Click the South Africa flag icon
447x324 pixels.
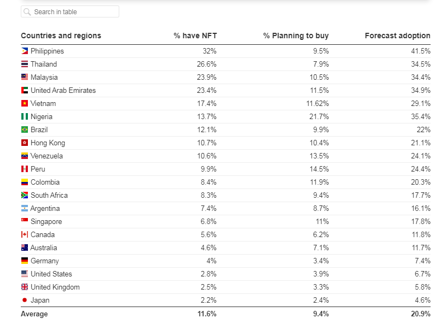pos(25,195)
